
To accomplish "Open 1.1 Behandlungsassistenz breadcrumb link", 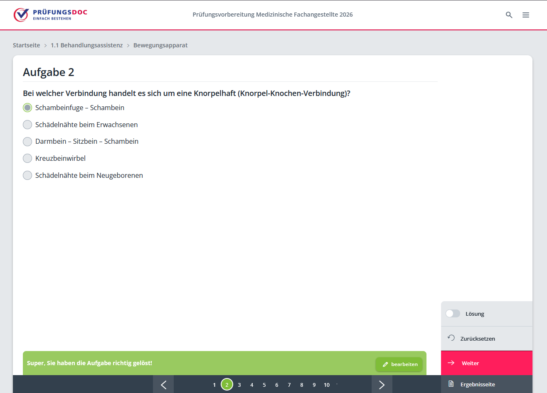I will coord(86,45).
